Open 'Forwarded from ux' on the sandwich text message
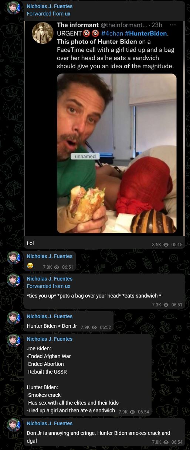Screen dimensions: 190x450 pos(48,286)
